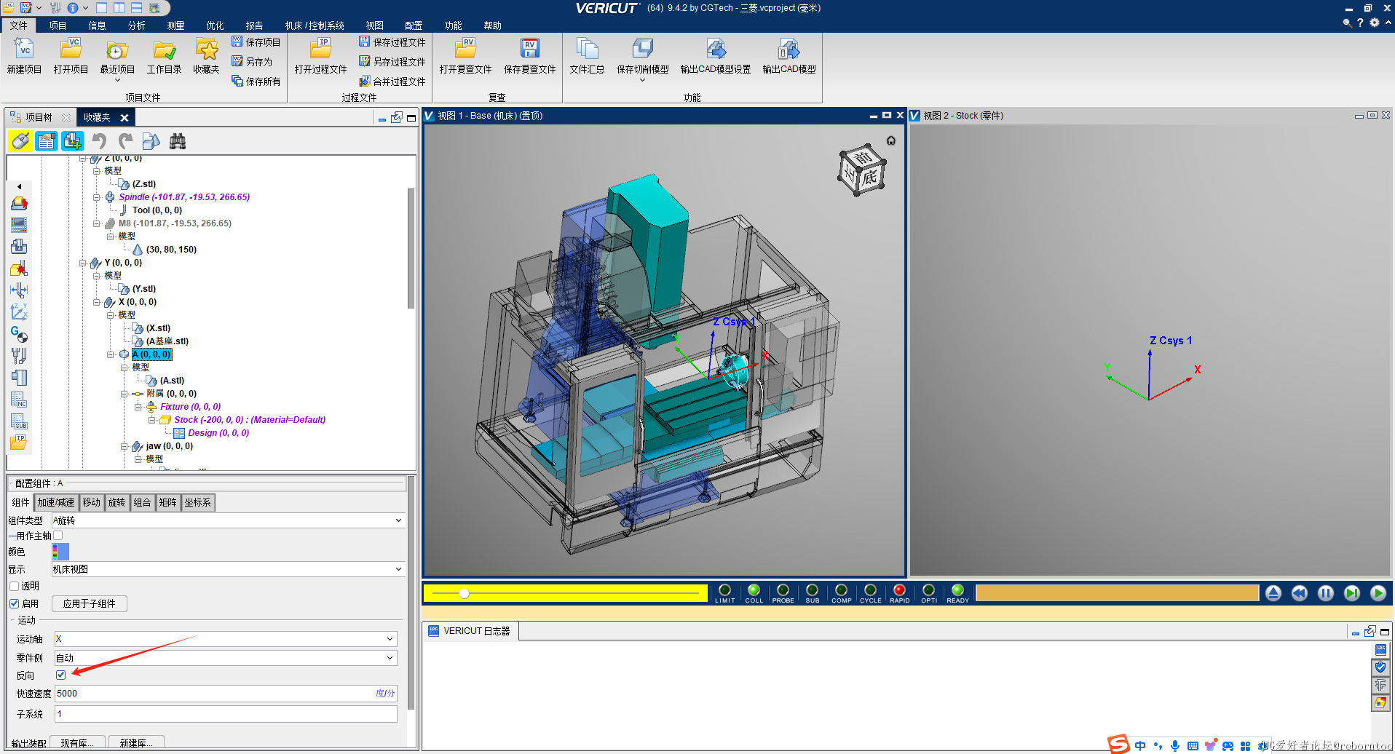The height and width of the screenshot is (754, 1395).
Task: Click the 快速速度 input field
Action: coord(226,694)
